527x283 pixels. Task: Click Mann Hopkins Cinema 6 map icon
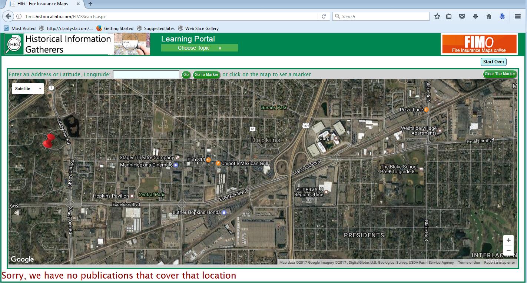(x=176, y=165)
